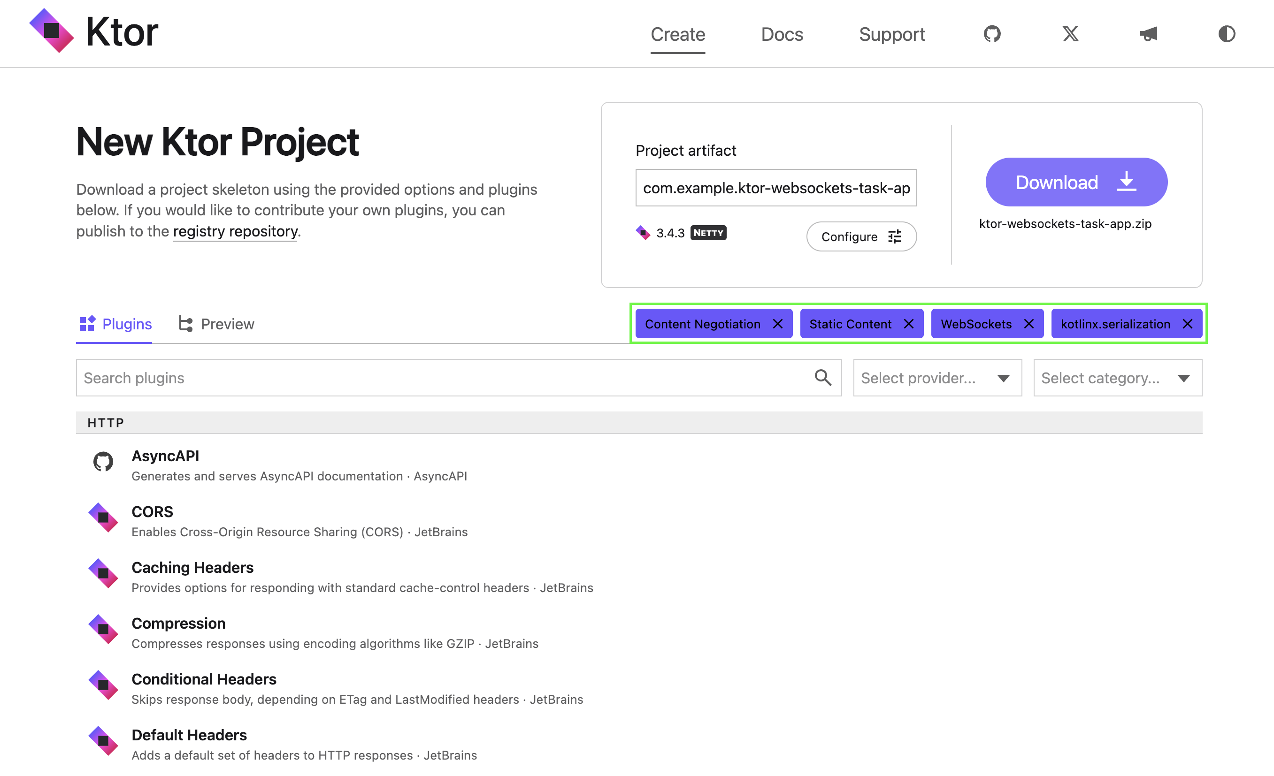Remove the Content Negotiation plugin chip
This screenshot has width=1274, height=776.
777,324
